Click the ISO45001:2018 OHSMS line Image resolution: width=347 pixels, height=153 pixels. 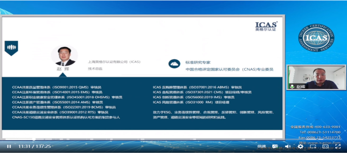67,97
